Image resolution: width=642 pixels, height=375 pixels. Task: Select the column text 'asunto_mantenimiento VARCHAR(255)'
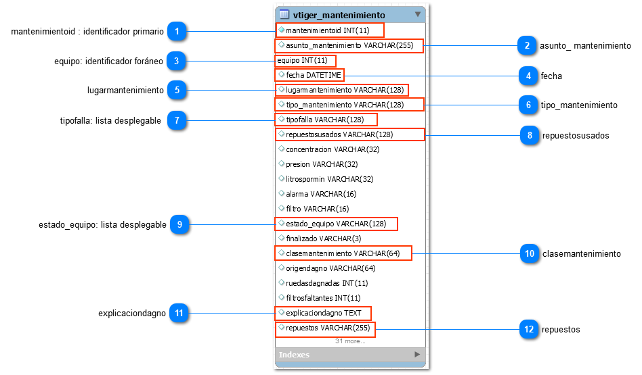[349, 45]
